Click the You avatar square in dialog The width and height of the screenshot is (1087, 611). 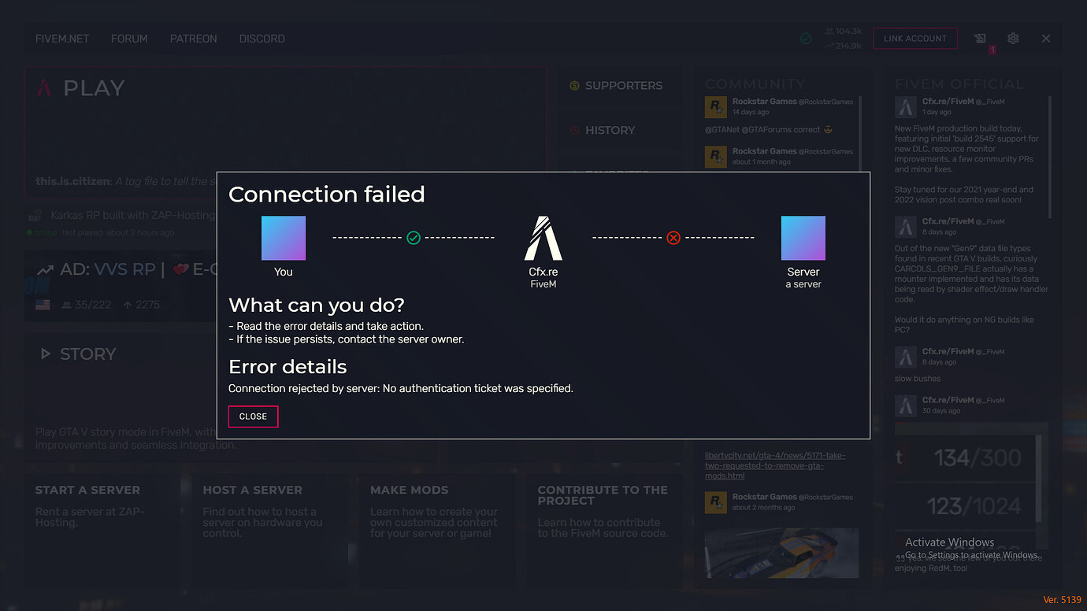click(284, 239)
